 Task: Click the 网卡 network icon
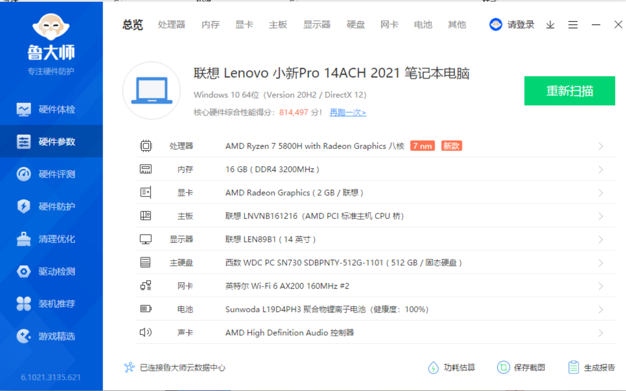pos(146,286)
